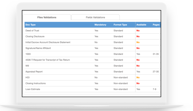193x111 pixels.
Task: Click the Pages column header
Action: click(x=156, y=25)
